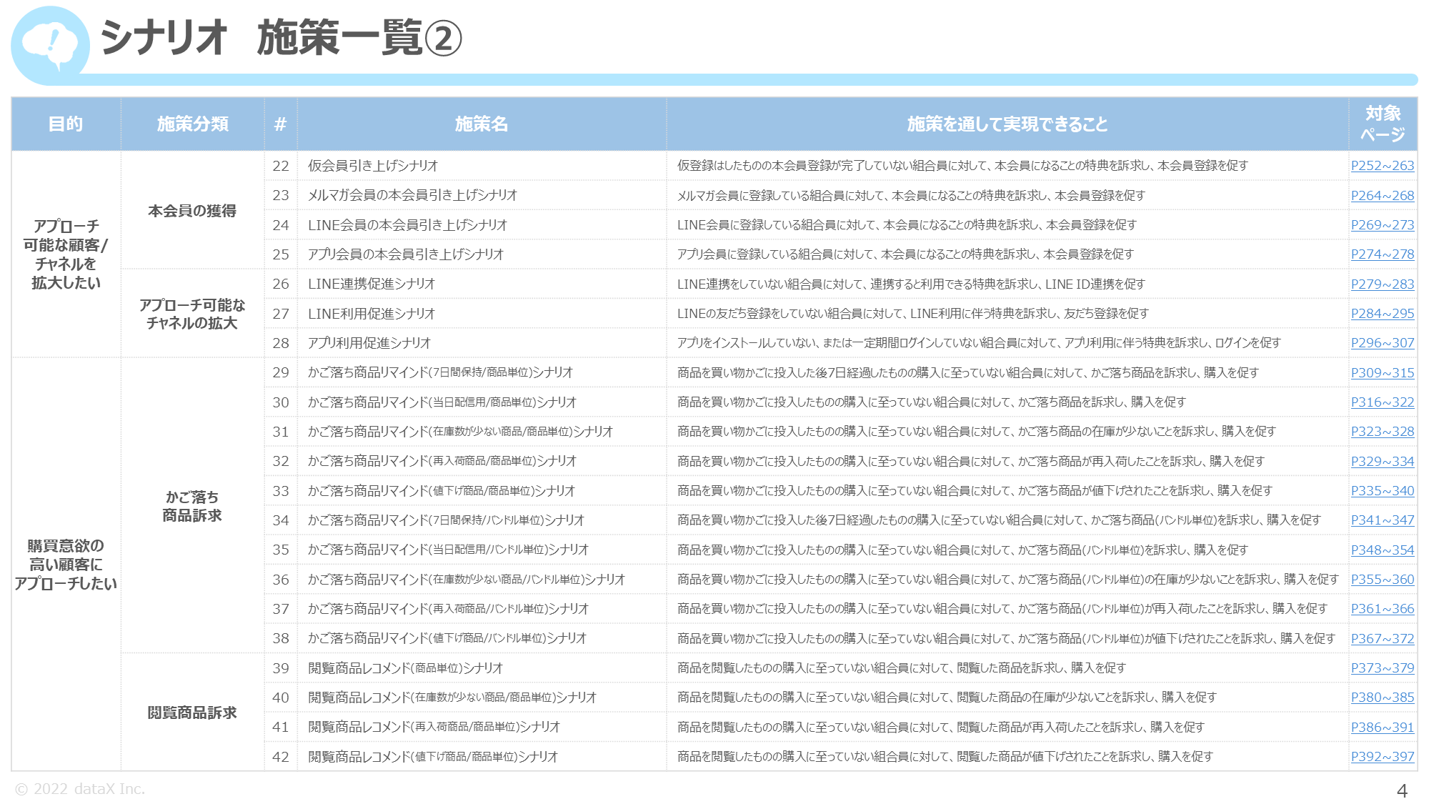This screenshot has height=804, width=1429.
Task: Select アプリ会員の本会員引き上げシナリオ
Action: pyautogui.click(x=406, y=254)
